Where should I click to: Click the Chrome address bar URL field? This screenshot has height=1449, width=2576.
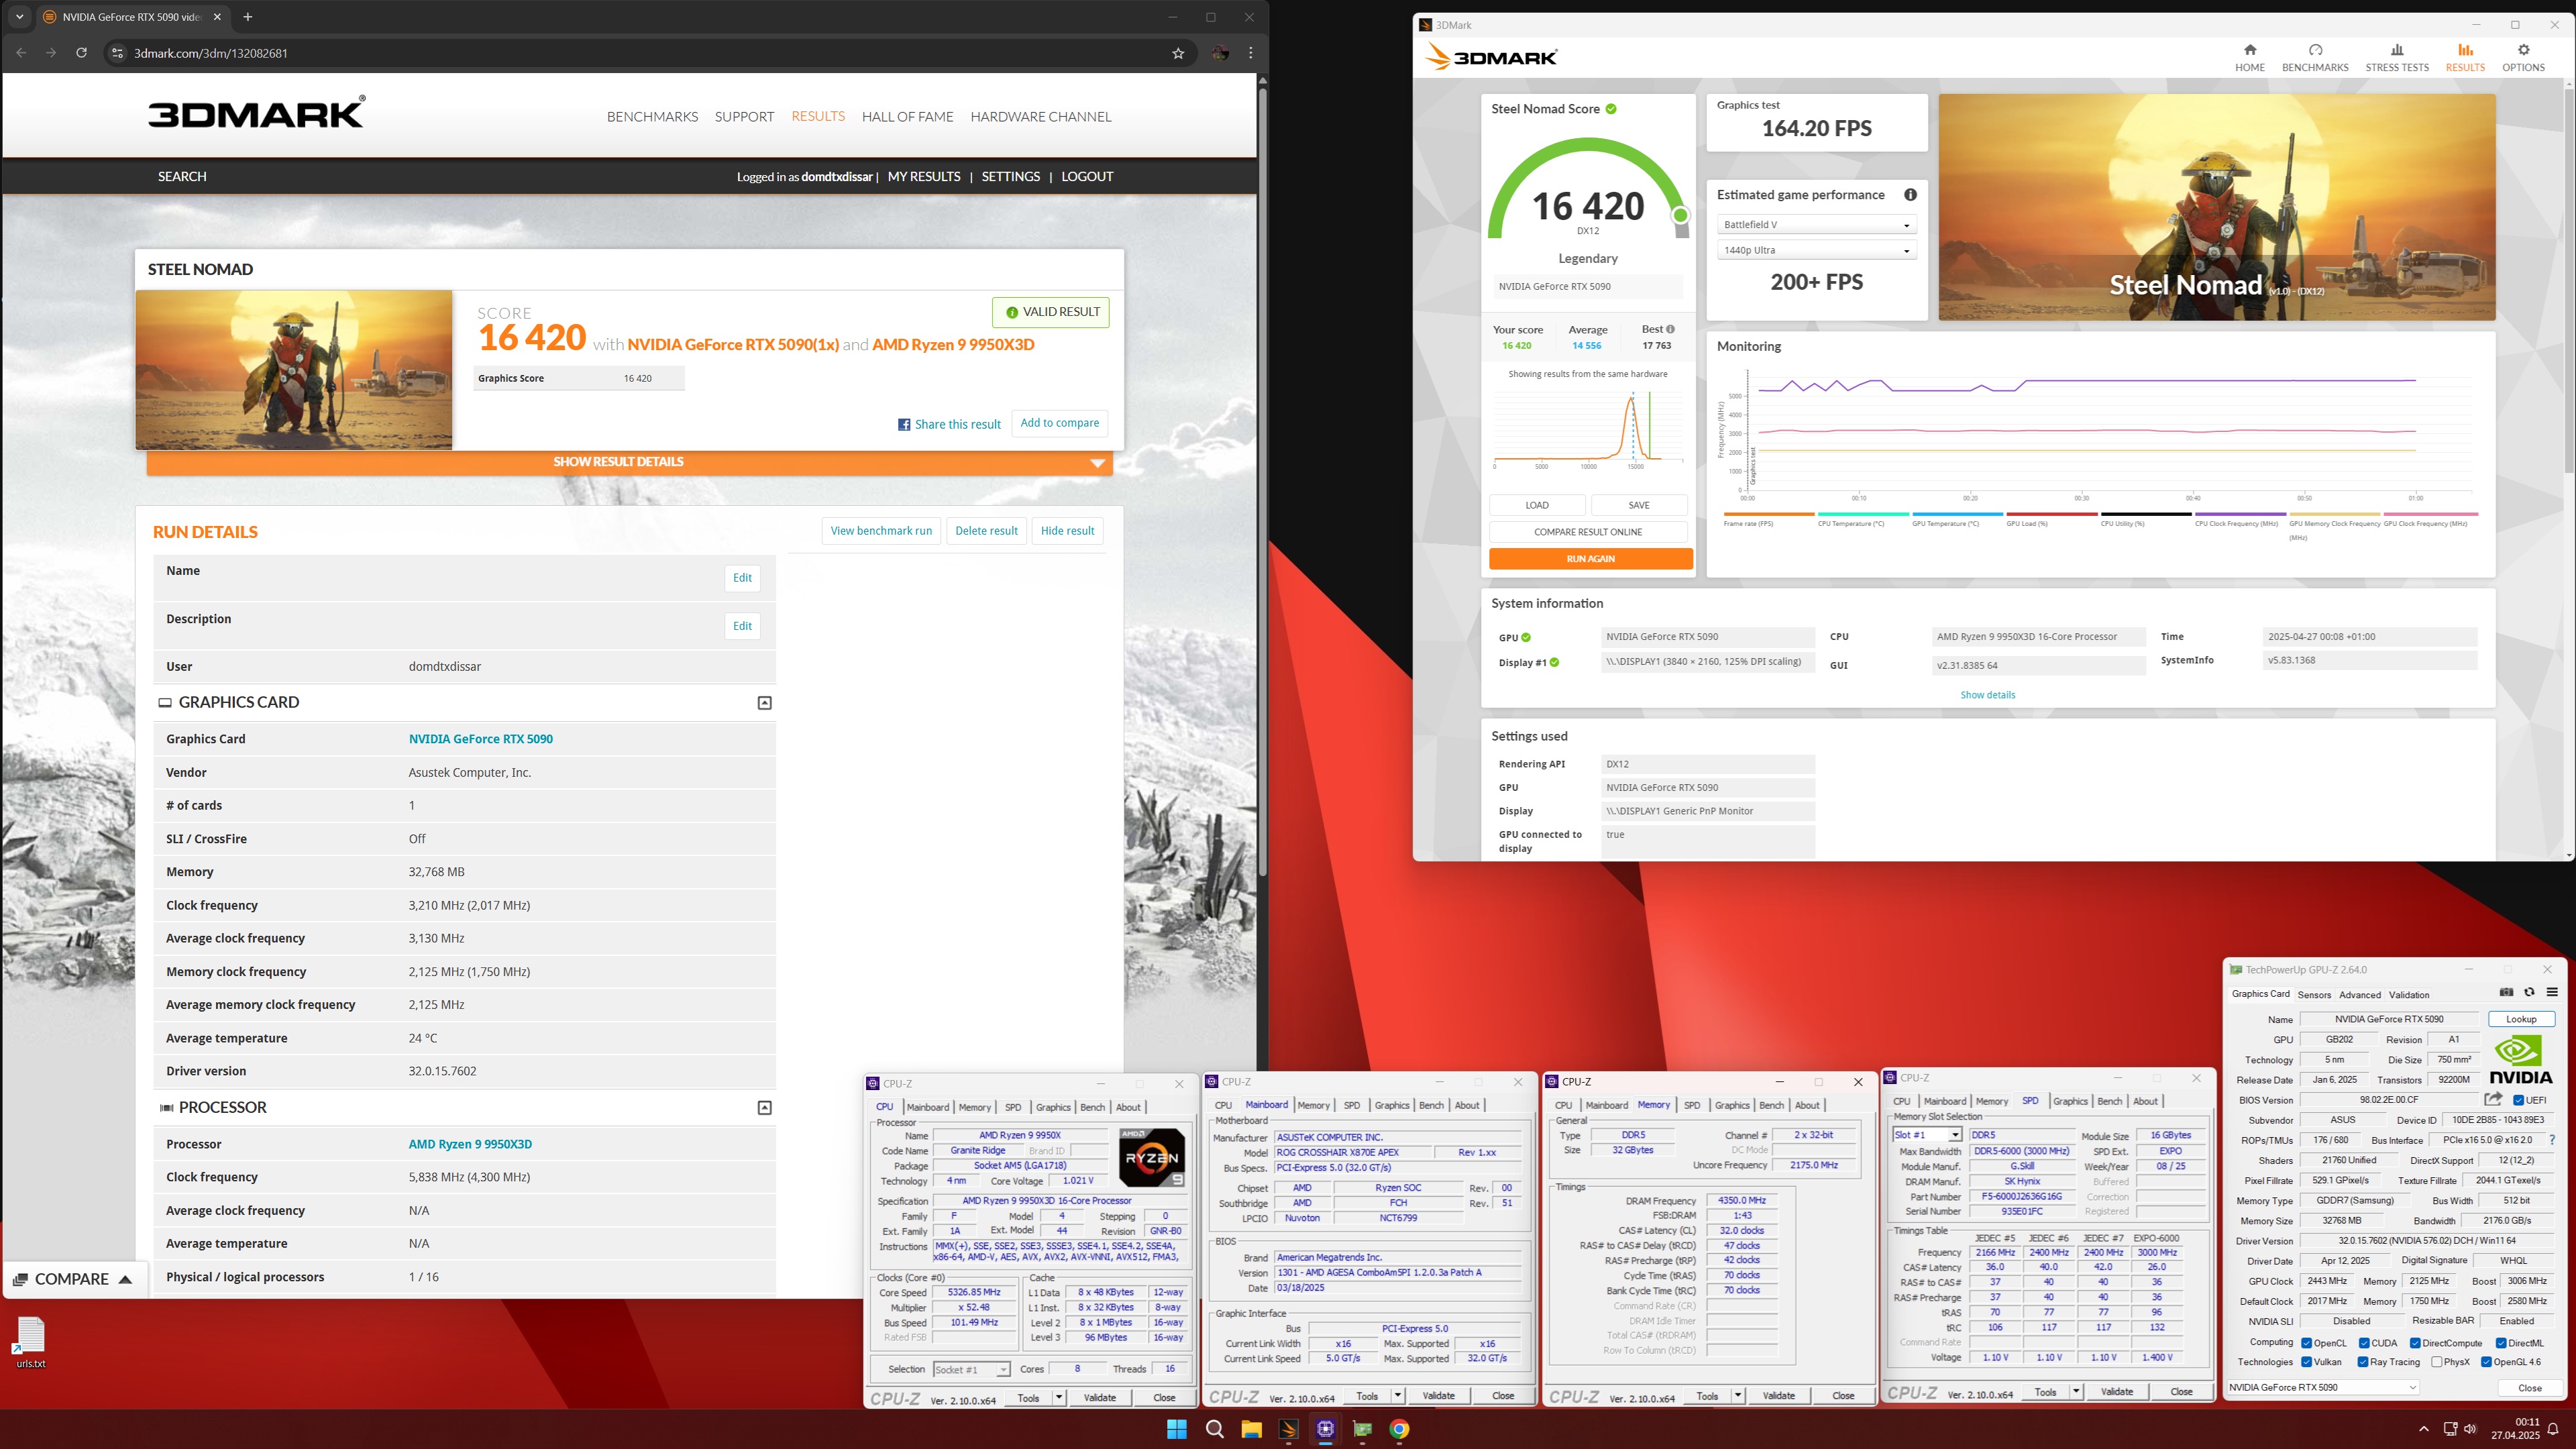pos(640,53)
